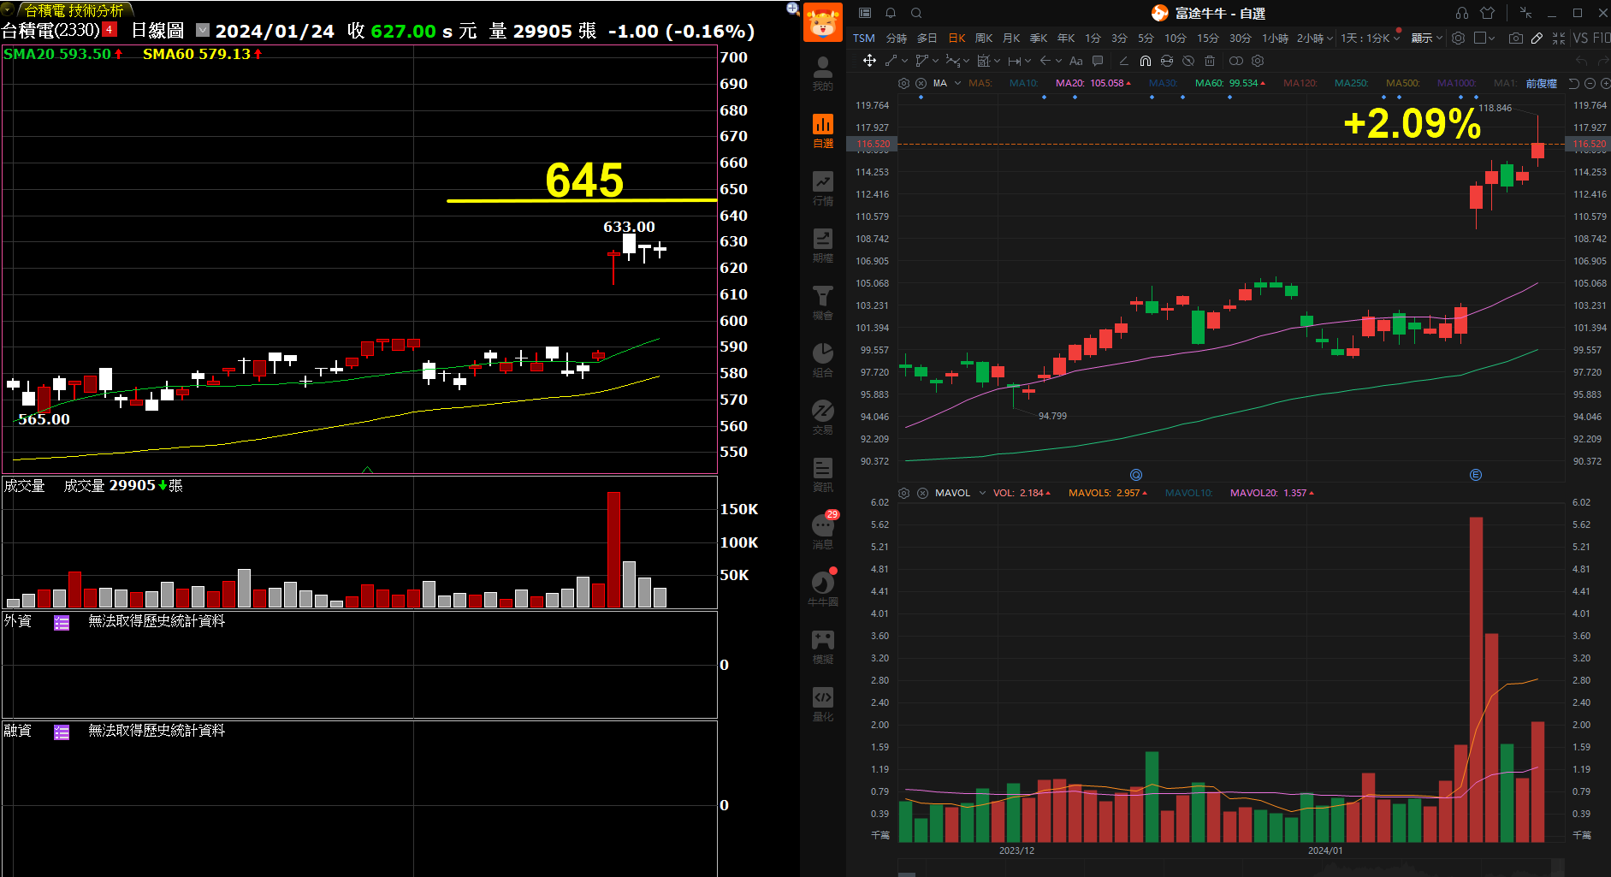
Task: Expand the line drawing tool dropdown arrow
Action: (x=904, y=61)
